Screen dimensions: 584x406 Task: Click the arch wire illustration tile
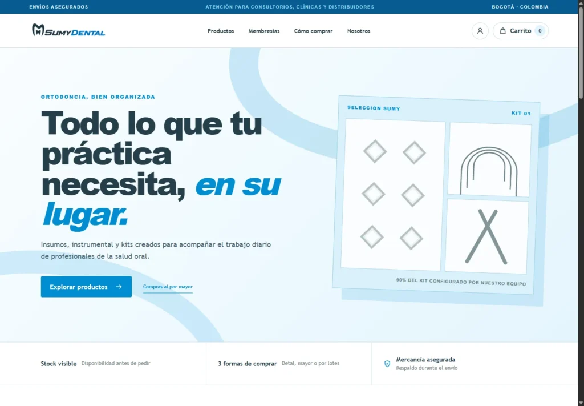click(489, 159)
